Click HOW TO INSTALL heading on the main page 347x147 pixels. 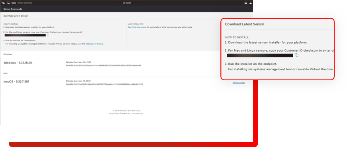pos(11,24)
